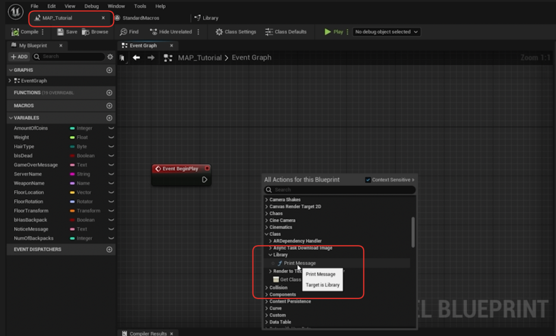Collapse the Library category in actions list
556x336 pixels.
click(270, 255)
